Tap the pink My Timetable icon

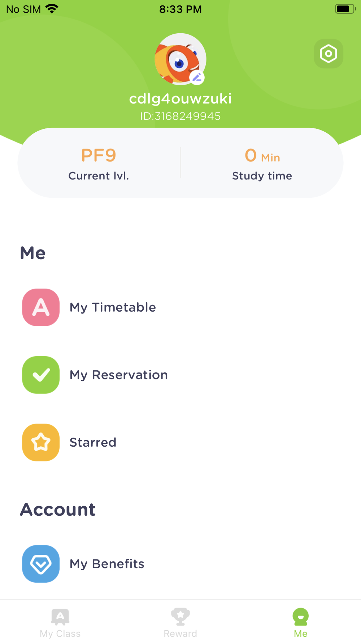(41, 307)
